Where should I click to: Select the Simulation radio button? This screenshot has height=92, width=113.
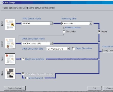(64, 31)
